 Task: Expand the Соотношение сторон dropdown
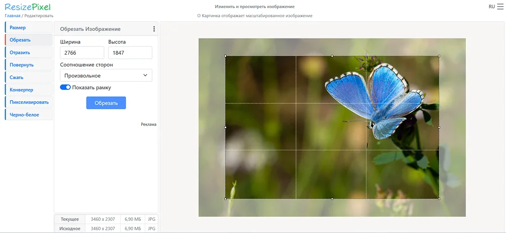106,75
